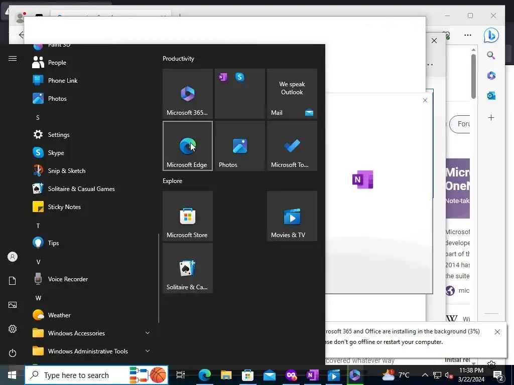The height and width of the screenshot is (385, 514).
Task: Dismiss the Office installing notification
Action: pos(497,332)
